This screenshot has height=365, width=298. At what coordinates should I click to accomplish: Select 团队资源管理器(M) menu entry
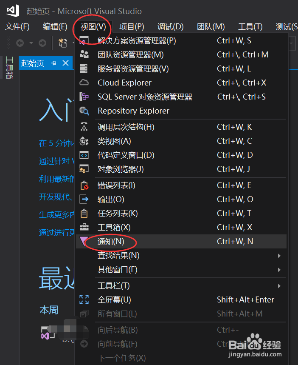pyautogui.click(x=181, y=55)
